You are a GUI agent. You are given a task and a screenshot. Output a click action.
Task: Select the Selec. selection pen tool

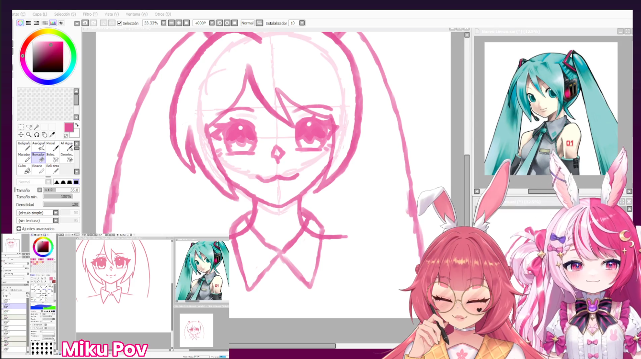click(53, 157)
